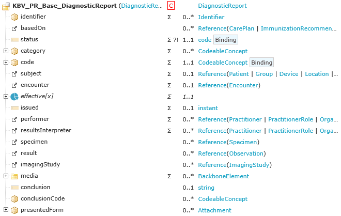Viewport: 341px width, 216px height.
Task: Click the Binding badge next to CodeableConcept for code
Action: [x=261, y=63]
